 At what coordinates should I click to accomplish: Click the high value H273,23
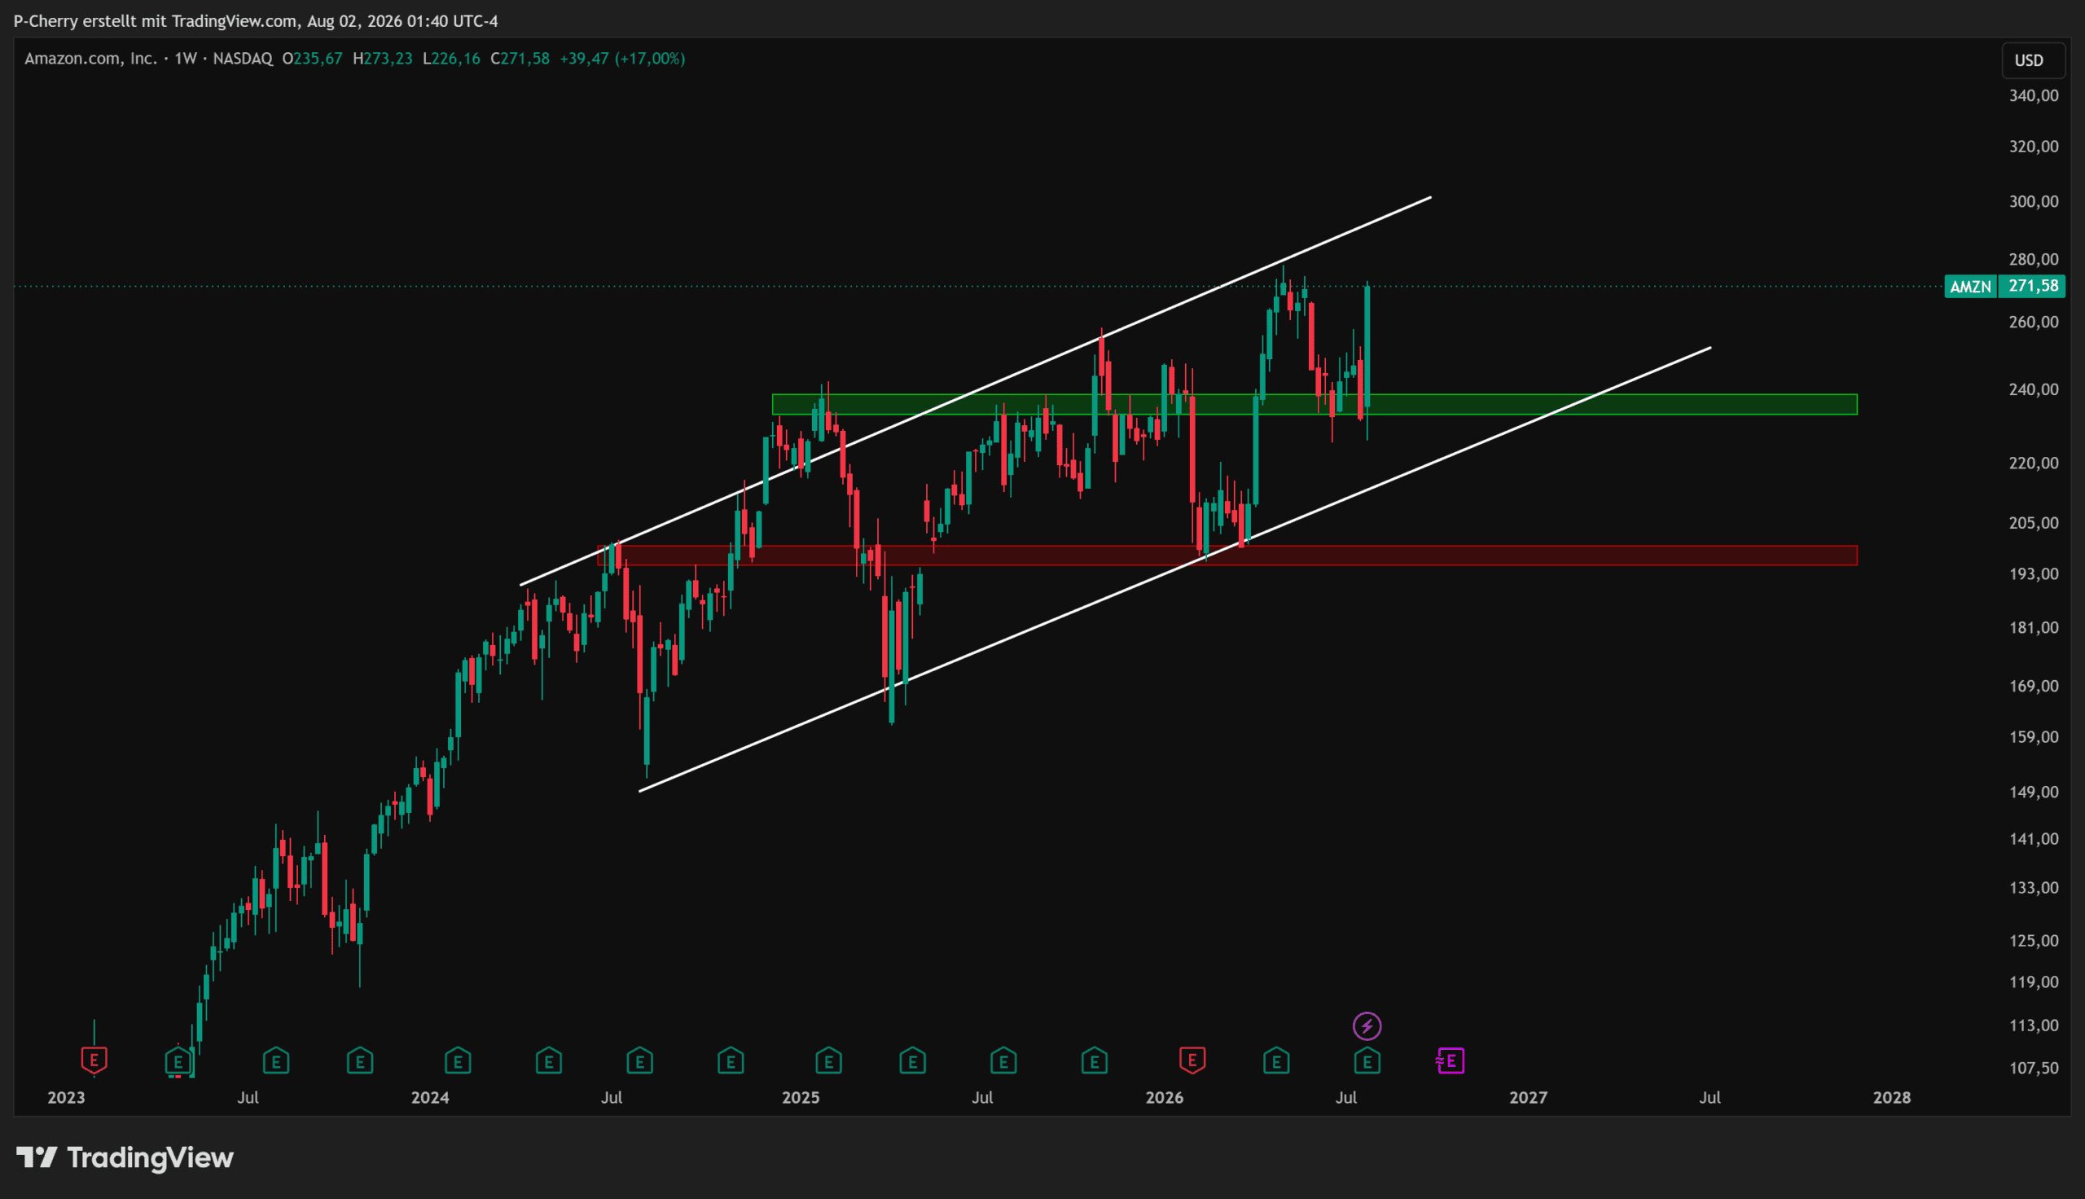[383, 59]
